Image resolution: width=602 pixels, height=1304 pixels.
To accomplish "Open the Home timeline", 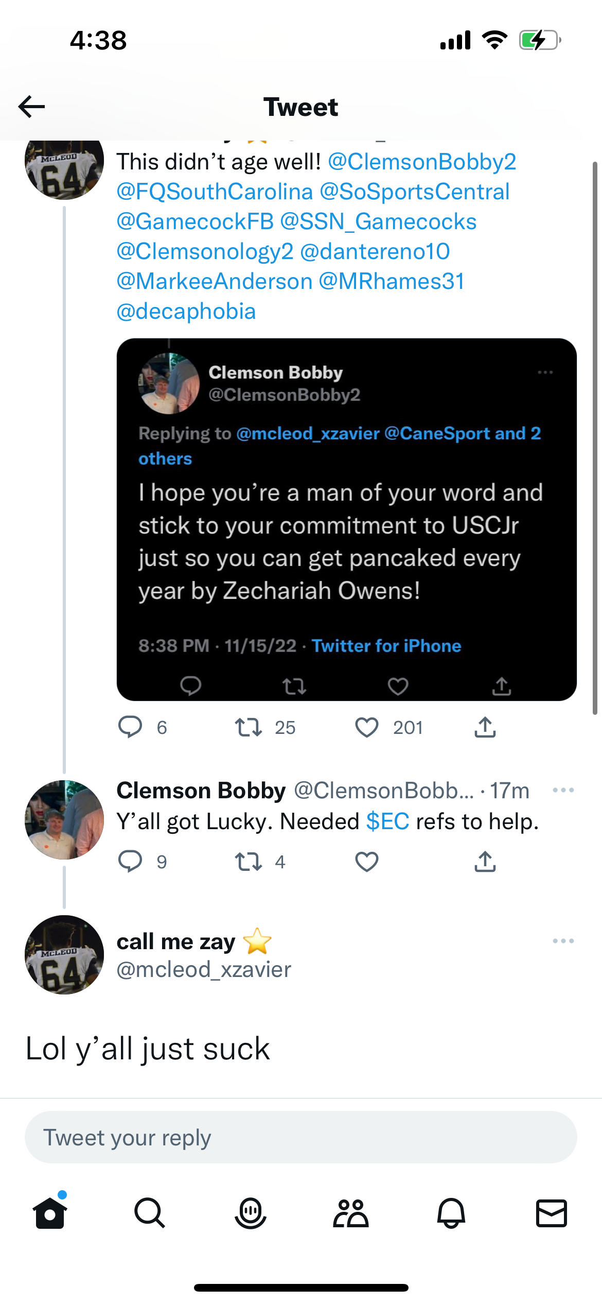I will coord(49,1213).
